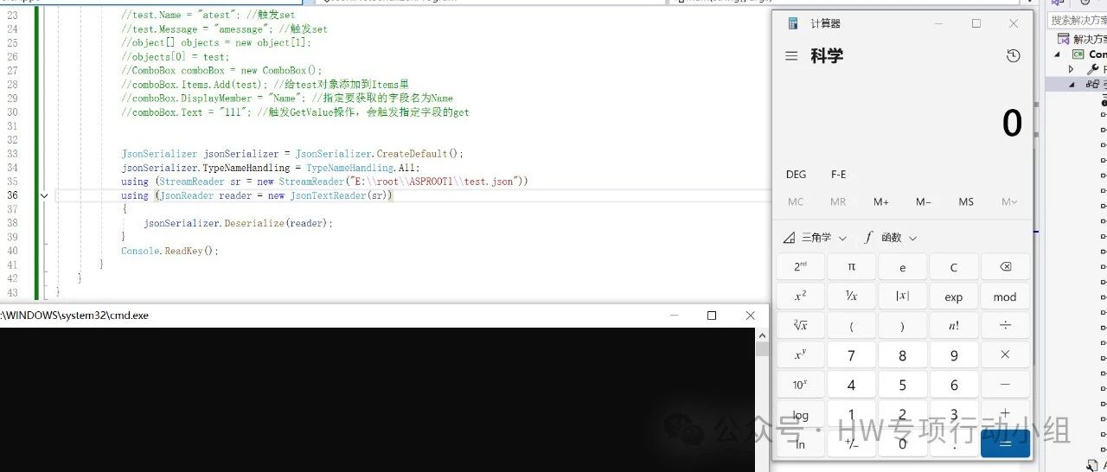Image resolution: width=1107 pixels, height=472 pixels.
Task: Click the x to the power y key
Action: tap(801, 354)
